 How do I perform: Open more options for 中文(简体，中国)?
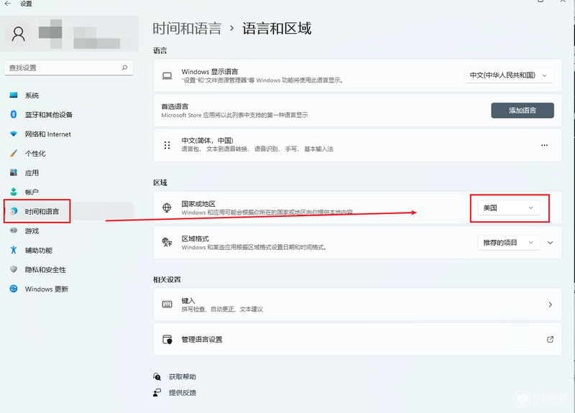point(544,145)
